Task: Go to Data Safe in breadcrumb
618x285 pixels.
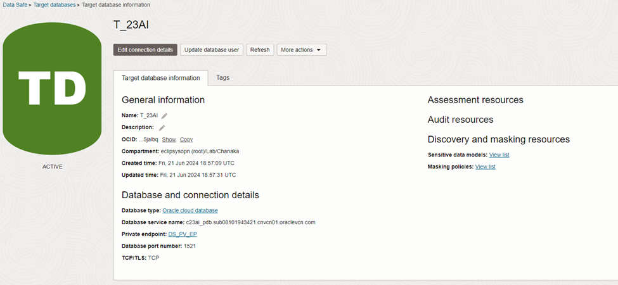Action: (16, 5)
